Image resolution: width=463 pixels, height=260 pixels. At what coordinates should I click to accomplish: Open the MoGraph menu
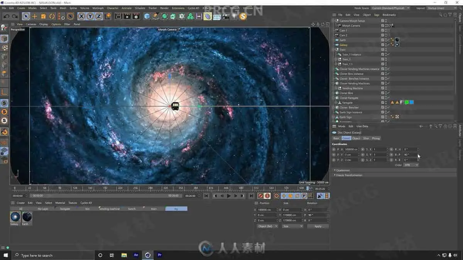(x=98, y=8)
